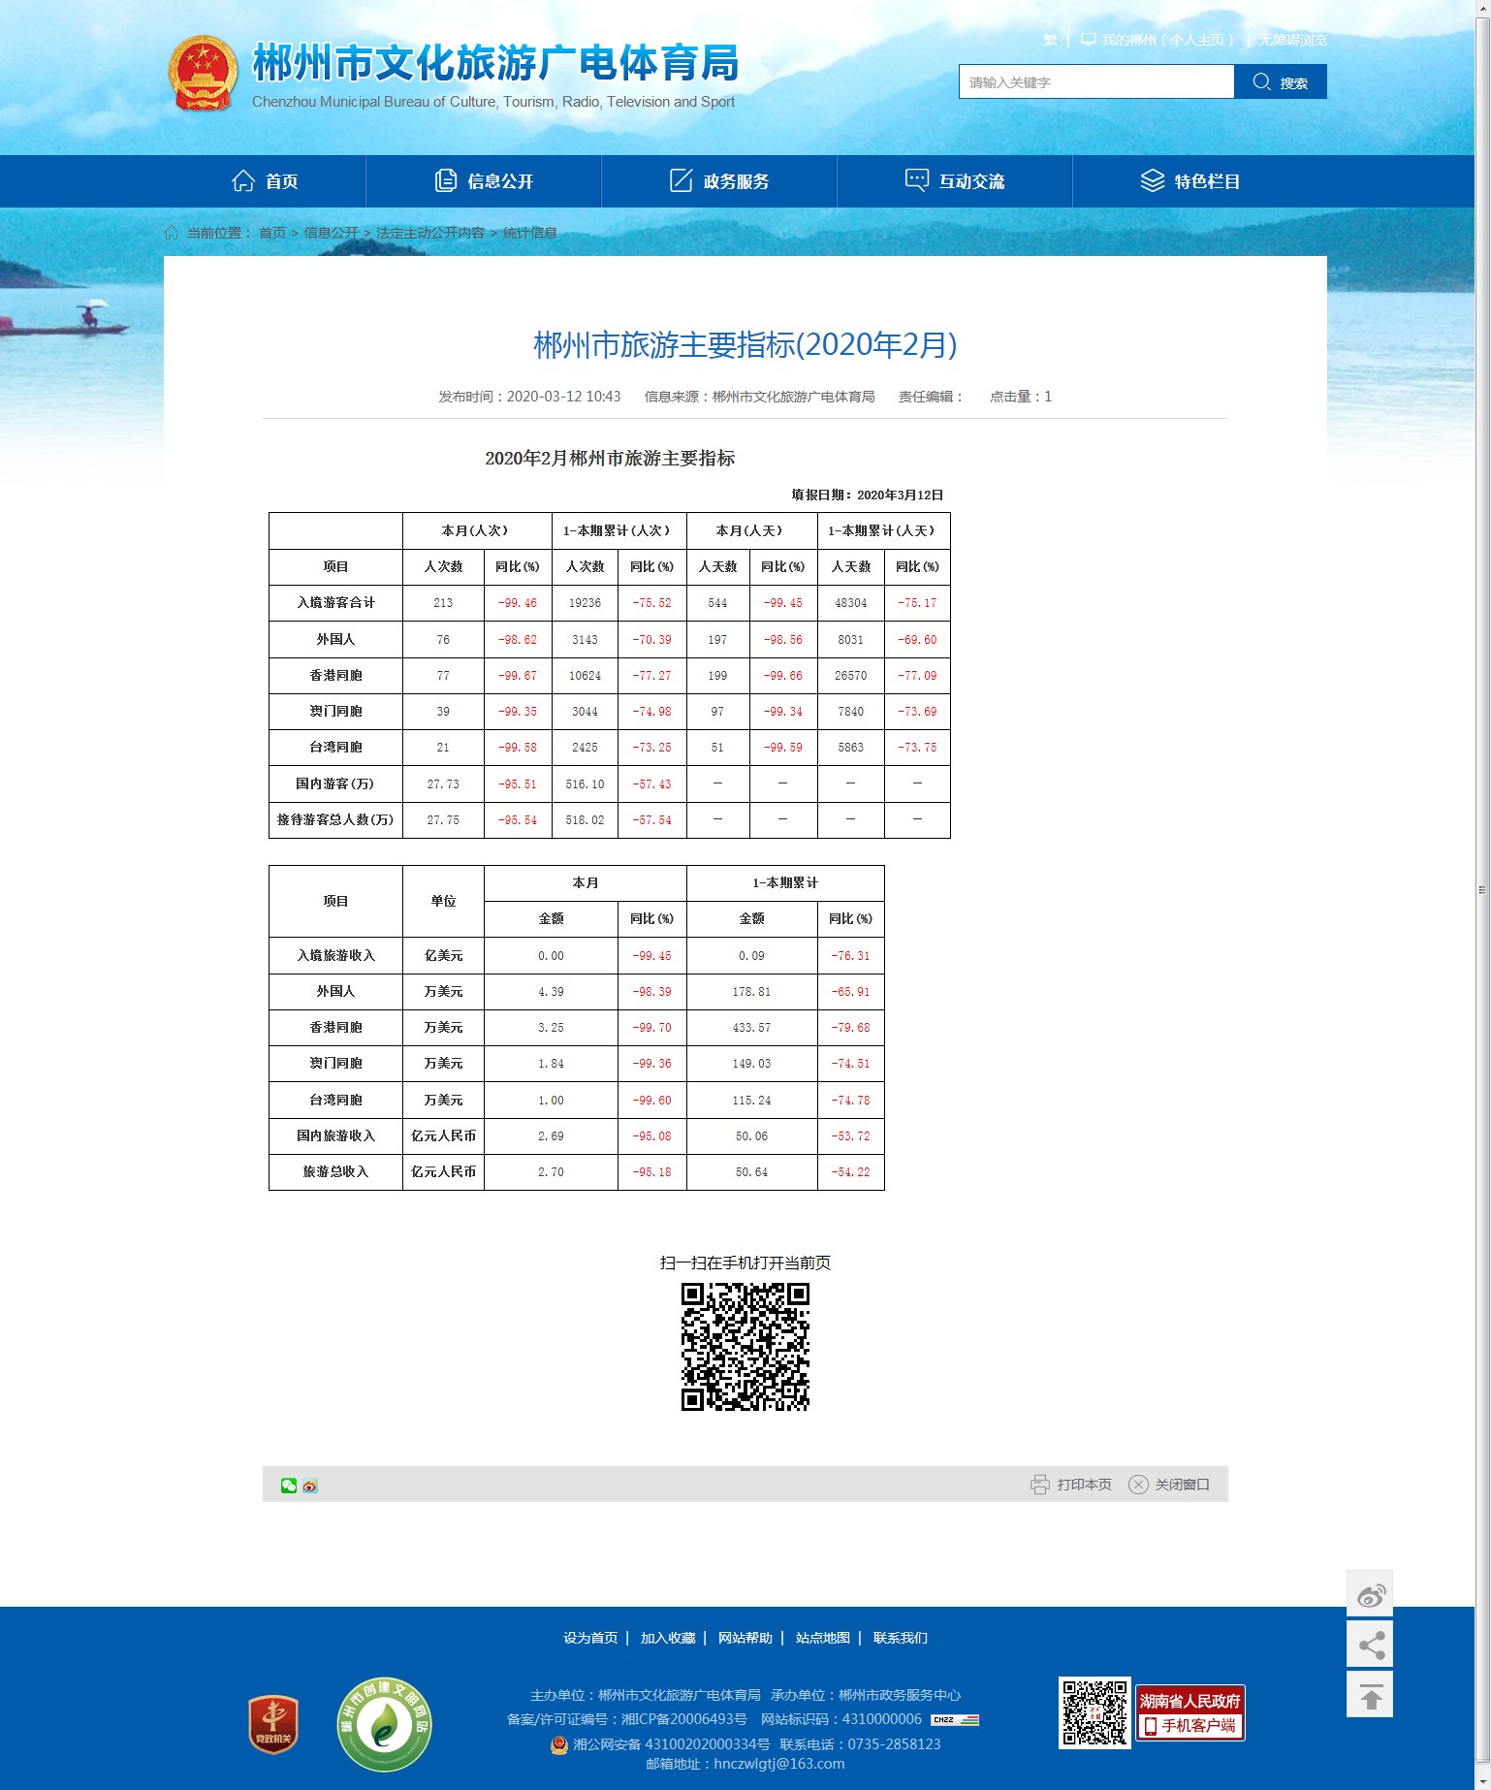The image size is (1491, 1790).
Task: Click the footer QR code image
Action: point(1094,1712)
